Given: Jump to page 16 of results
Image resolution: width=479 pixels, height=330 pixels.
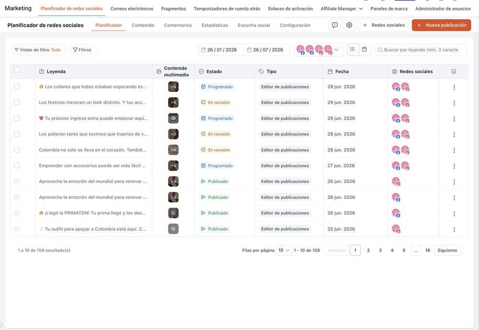Looking at the screenshot, I should tap(428, 250).
